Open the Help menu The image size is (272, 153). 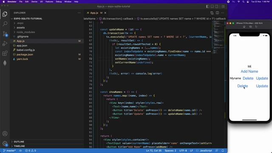[76, 2]
